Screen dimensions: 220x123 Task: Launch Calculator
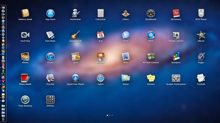pyautogui.click(x=101, y=13)
